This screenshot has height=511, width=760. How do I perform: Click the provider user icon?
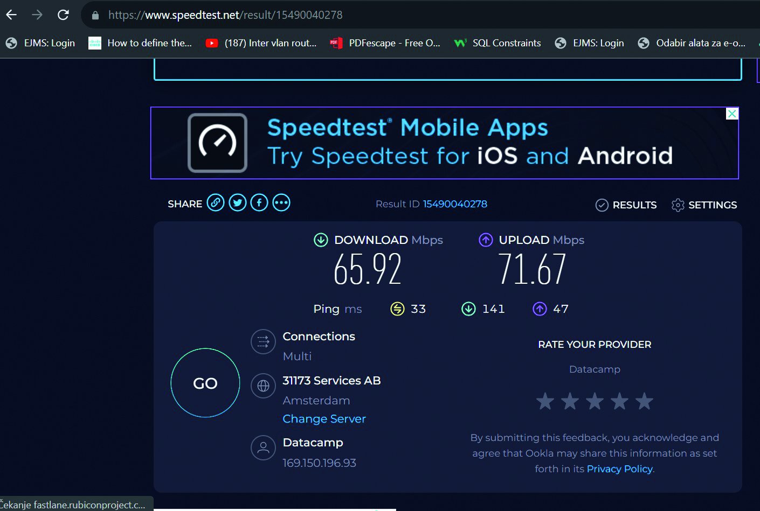click(263, 447)
